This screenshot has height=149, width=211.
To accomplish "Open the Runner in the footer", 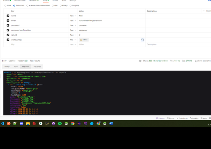I will pyautogui.click(x=171, y=118).
